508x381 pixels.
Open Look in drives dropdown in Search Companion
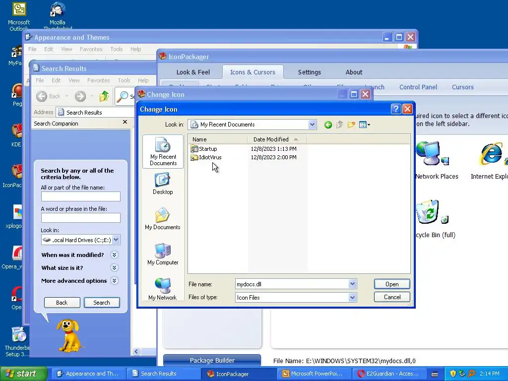[x=116, y=240]
